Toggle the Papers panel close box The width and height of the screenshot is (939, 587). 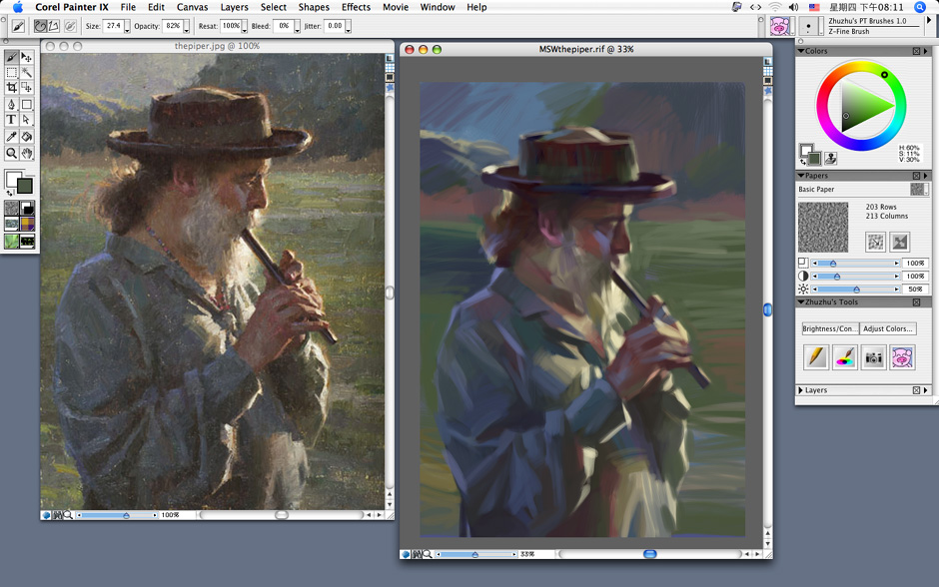[916, 176]
